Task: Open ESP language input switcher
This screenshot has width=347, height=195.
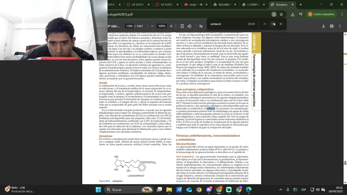Action: 304,190
